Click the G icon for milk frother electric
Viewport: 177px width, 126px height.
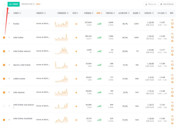pyautogui.click(x=172, y=55)
